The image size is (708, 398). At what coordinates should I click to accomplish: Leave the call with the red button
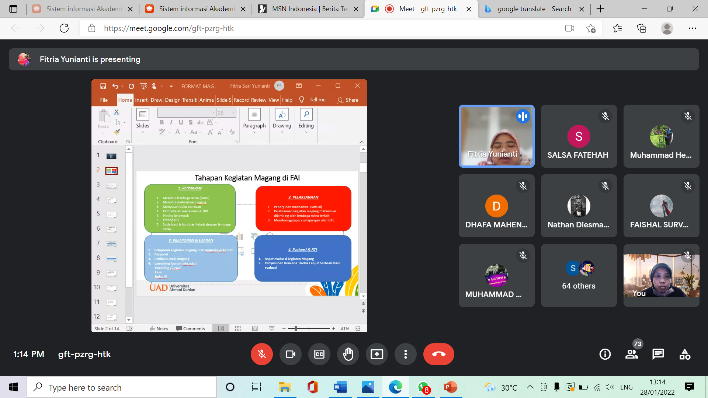[x=438, y=354]
